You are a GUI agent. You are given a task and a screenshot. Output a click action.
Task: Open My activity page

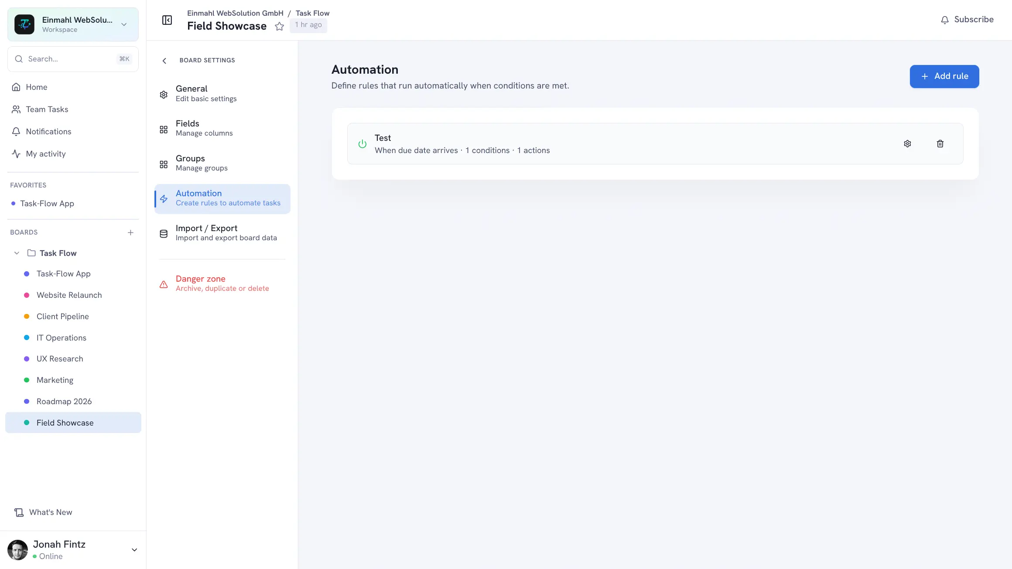pyautogui.click(x=73, y=154)
